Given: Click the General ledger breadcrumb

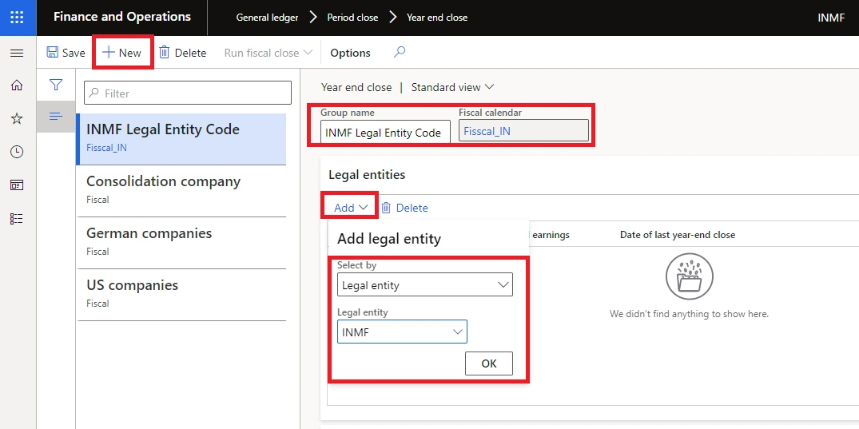Looking at the screenshot, I should tap(267, 18).
